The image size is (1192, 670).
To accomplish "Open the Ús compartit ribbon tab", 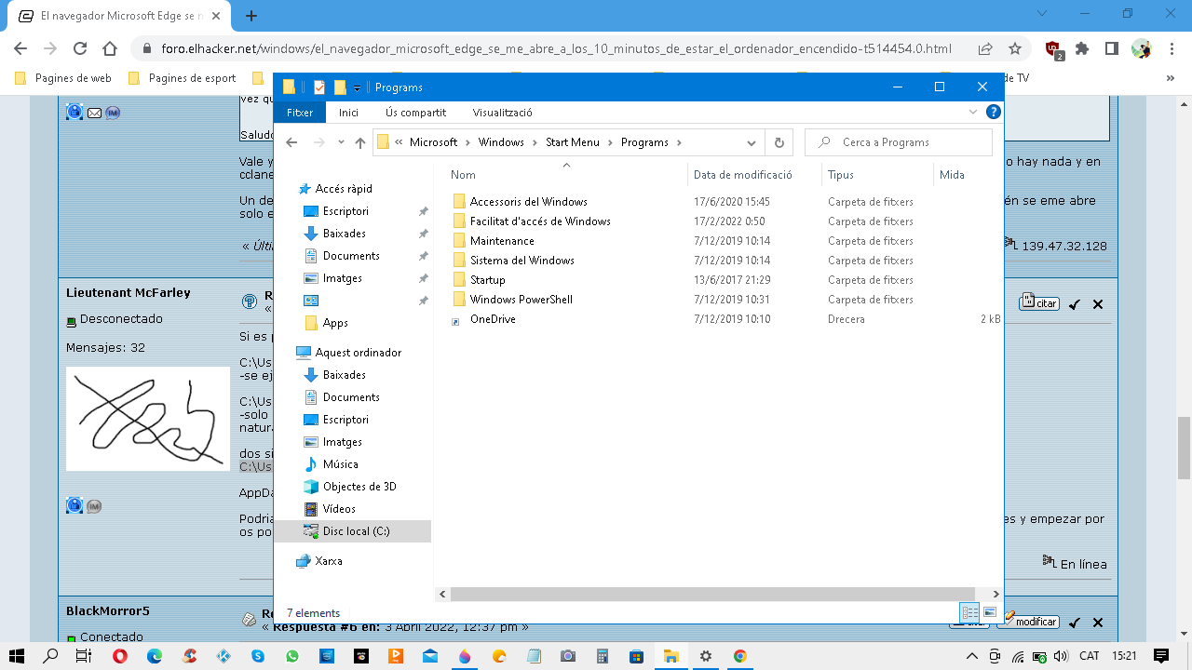I will tap(416, 112).
